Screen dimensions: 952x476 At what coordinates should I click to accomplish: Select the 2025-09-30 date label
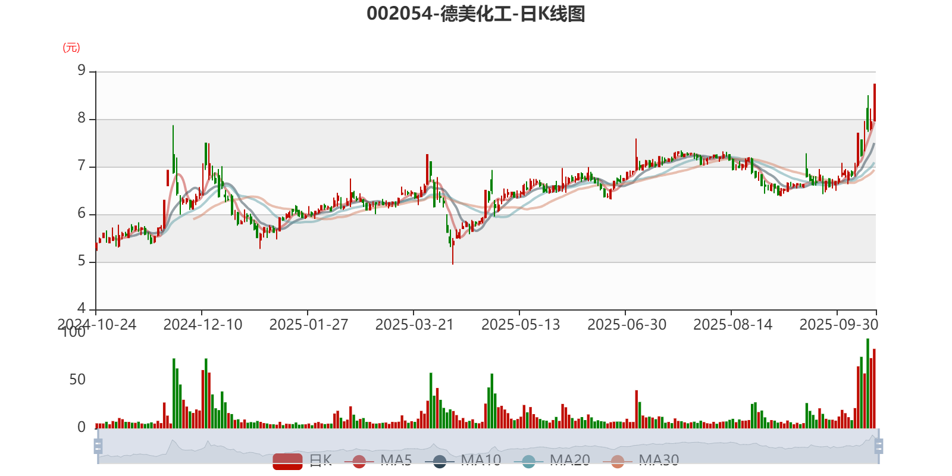(x=838, y=325)
